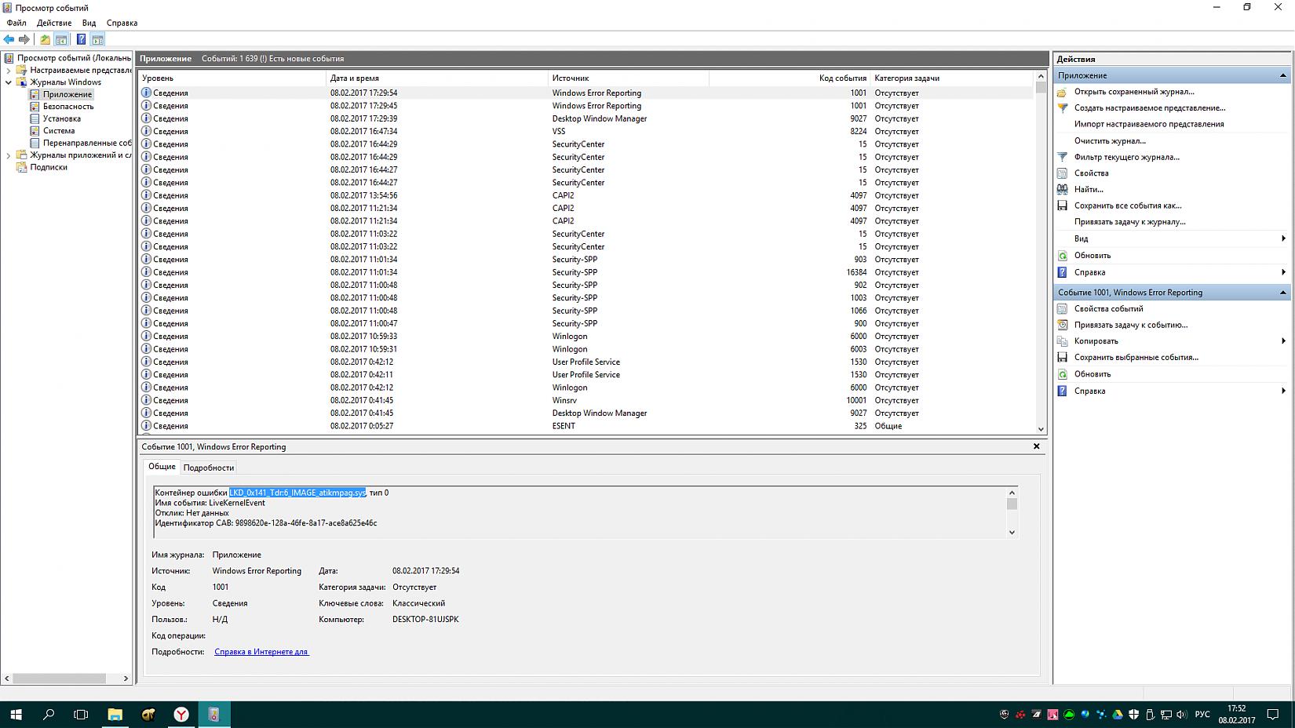
Task: Open the volume speaker tray icon
Action: point(1181,715)
